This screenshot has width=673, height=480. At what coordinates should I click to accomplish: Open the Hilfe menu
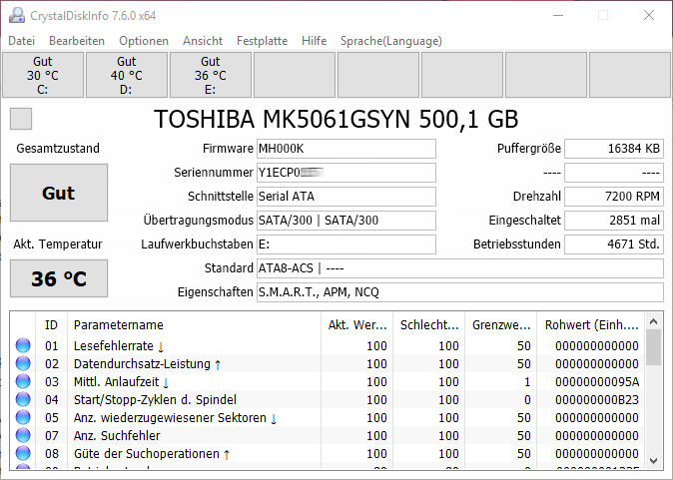coord(315,41)
